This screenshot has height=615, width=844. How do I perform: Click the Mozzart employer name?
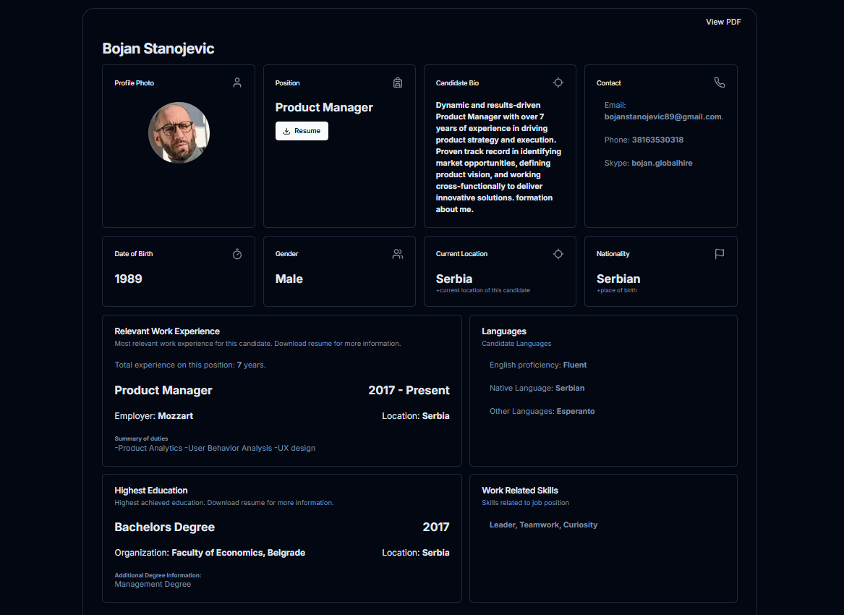(175, 416)
